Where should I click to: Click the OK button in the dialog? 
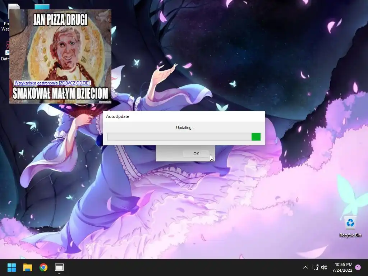(196, 154)
